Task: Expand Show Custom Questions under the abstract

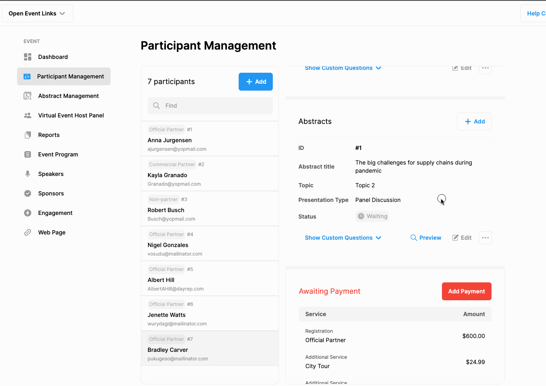Action: pos(343,238)
